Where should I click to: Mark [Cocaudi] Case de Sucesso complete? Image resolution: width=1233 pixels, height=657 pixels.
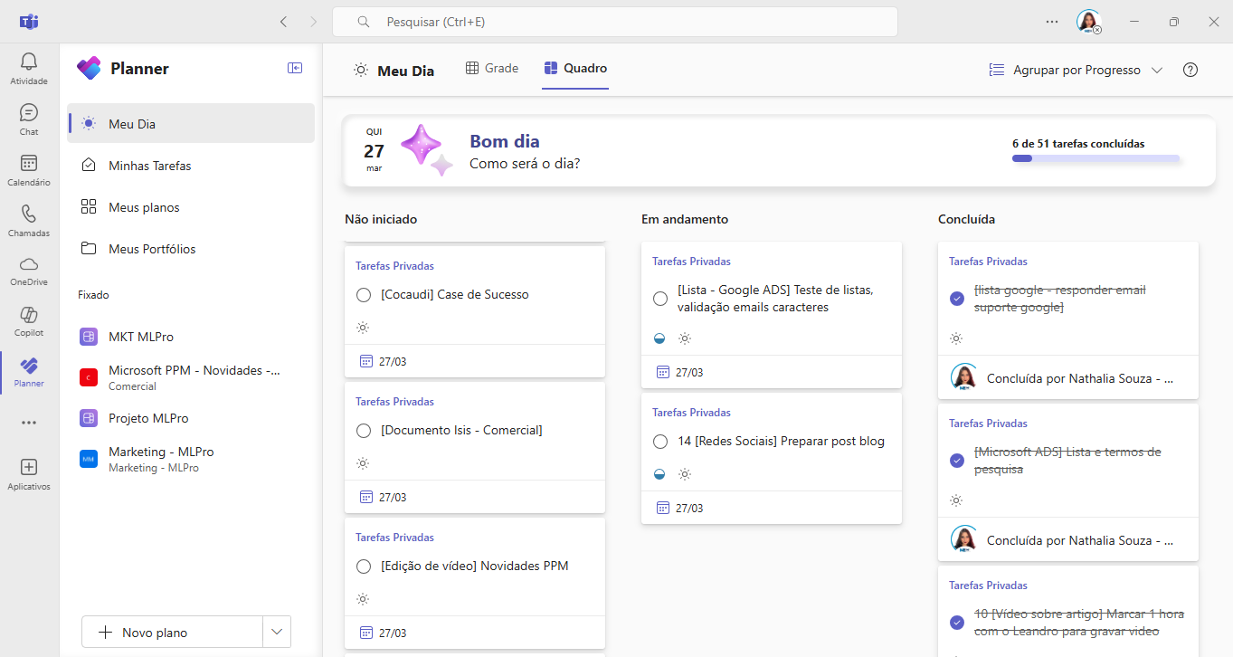pyautogui.click(x=364, y=295)
